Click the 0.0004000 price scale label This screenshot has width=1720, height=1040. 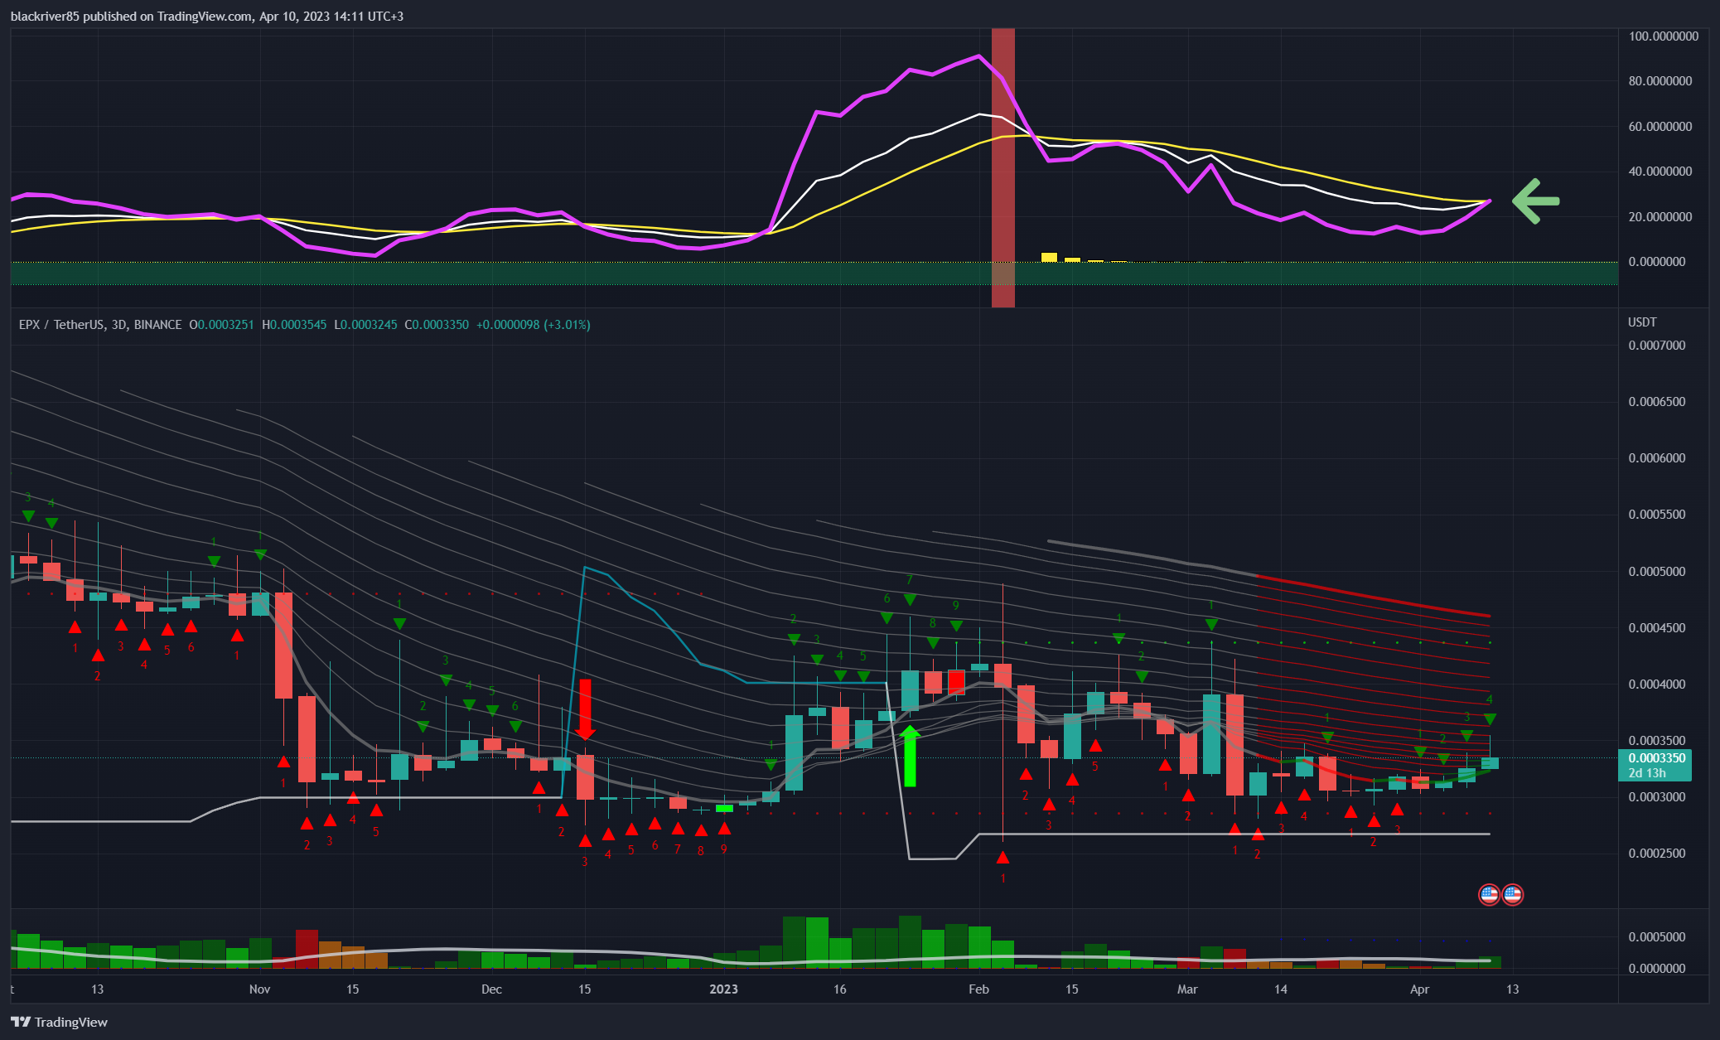click(x=1657, y=684)
